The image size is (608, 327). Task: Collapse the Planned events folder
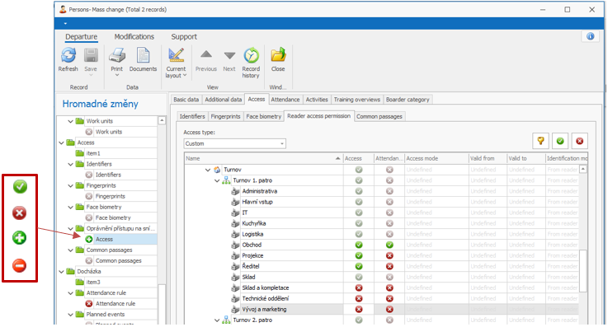pos(71,315)
